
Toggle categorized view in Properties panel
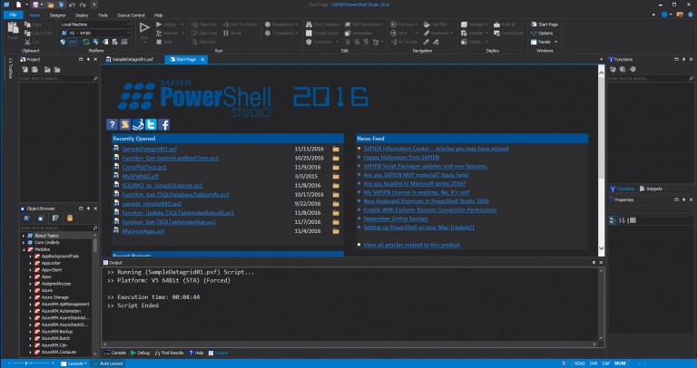[x=613, y=220]
